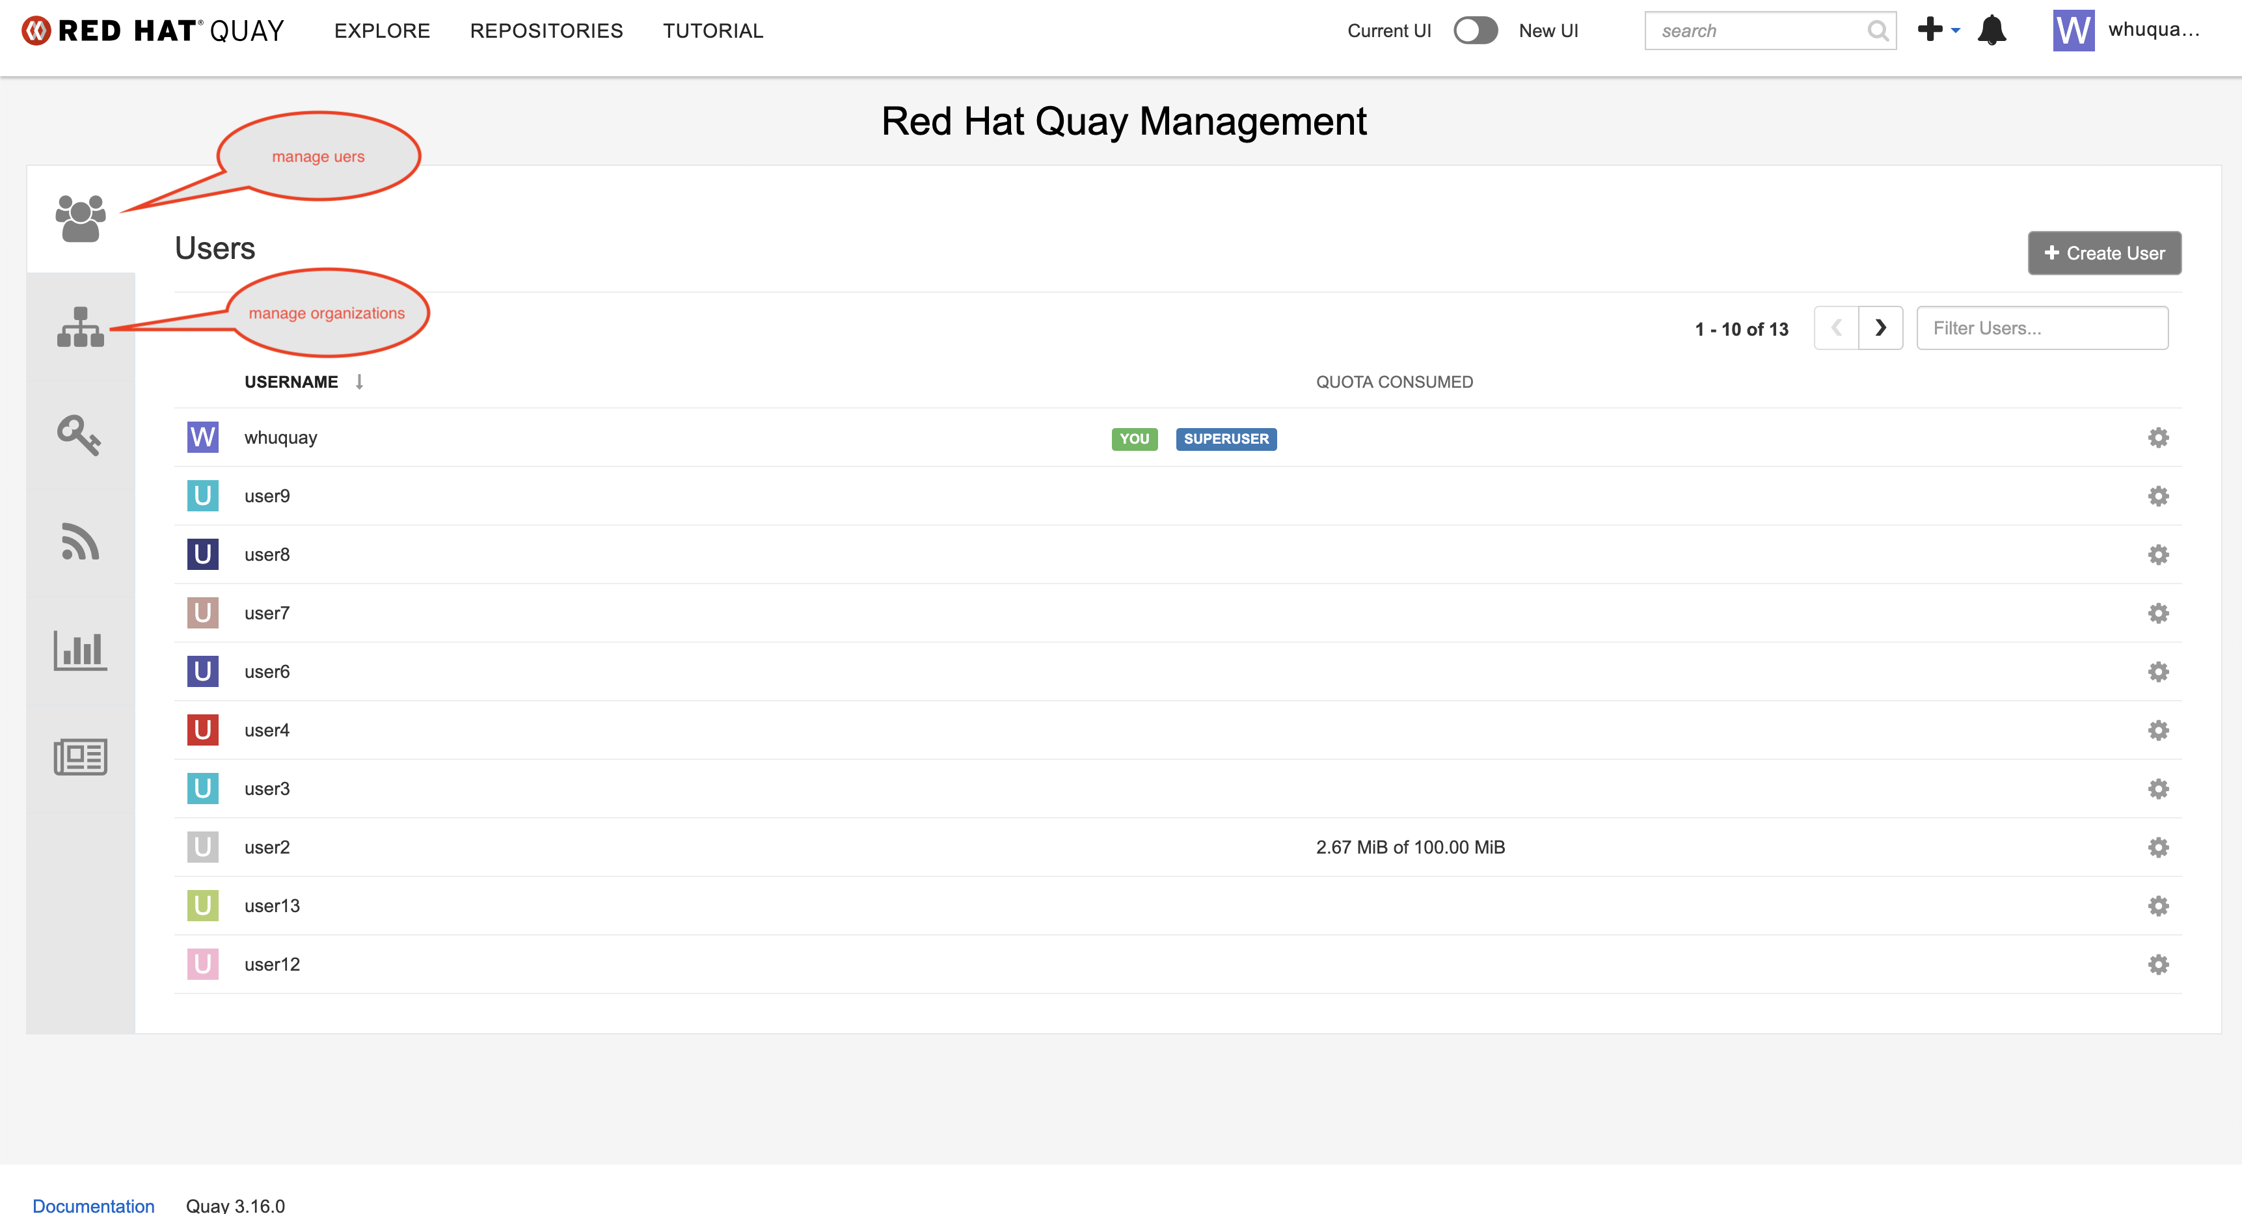Toggle the Current UI / New UI switch

(x=1475, y=31)
